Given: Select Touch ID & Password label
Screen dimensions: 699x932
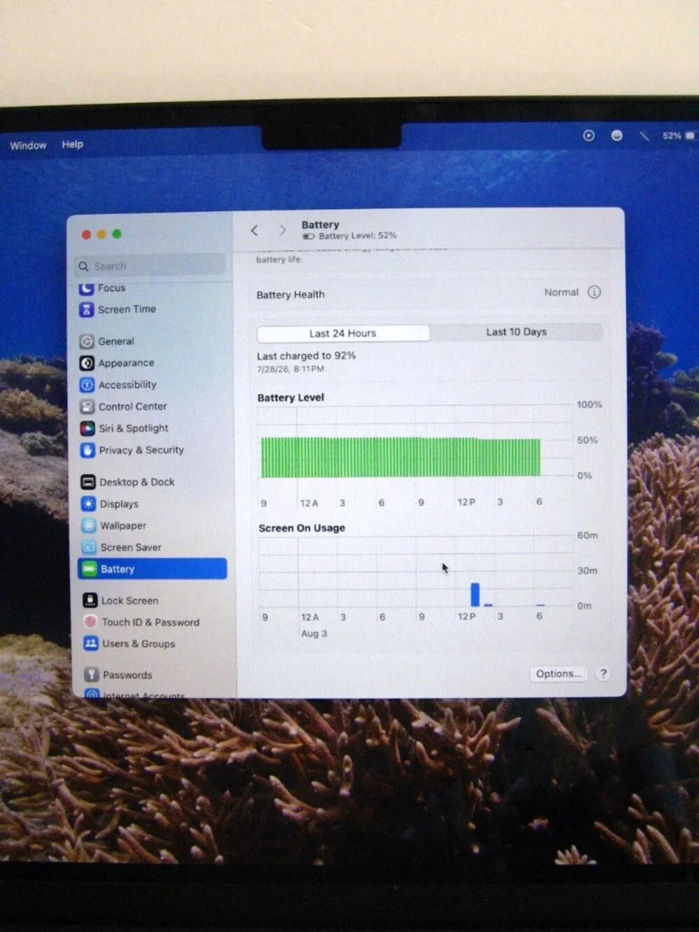Looking at the screenshot, I should pyautogui.click(x=150, y=622).
